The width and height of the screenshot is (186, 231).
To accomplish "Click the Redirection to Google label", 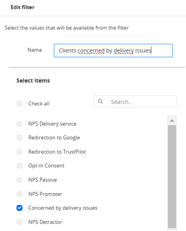I will [x=54, y=137].
